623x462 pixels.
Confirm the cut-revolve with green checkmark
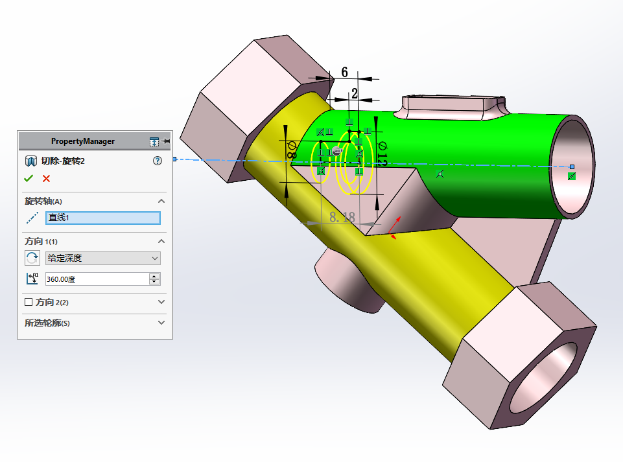[29, 178]
